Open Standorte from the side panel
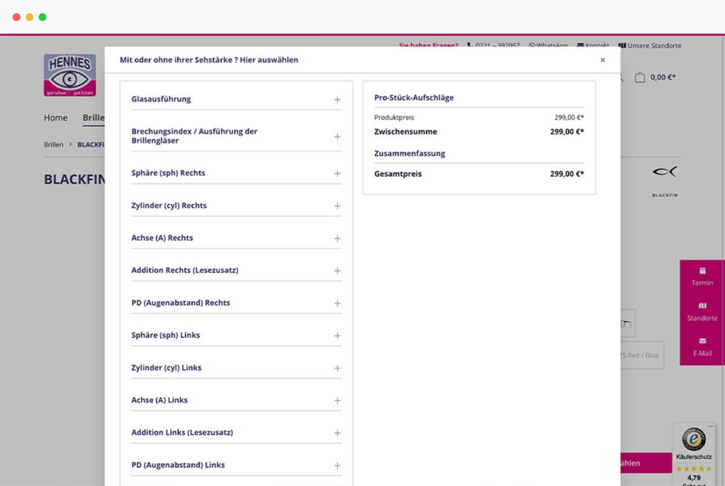Screen dimensions: 725x486 point(702,312)
